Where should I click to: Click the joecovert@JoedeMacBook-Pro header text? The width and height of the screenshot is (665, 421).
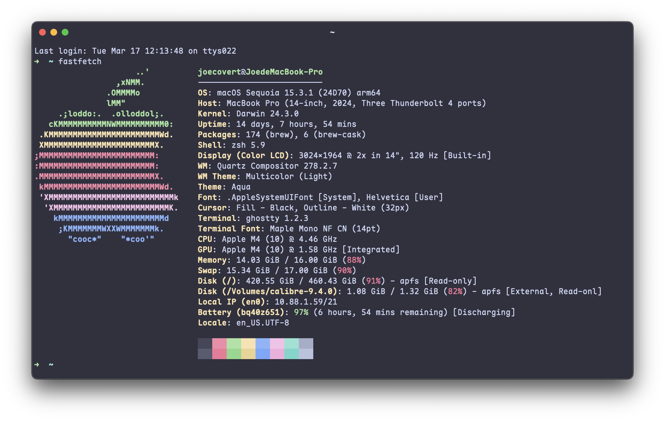pyautogui.click(x=260, y=72)
